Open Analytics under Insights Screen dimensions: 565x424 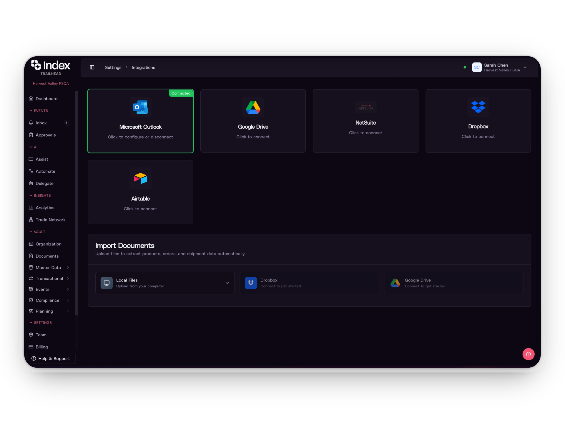(45, 208)
